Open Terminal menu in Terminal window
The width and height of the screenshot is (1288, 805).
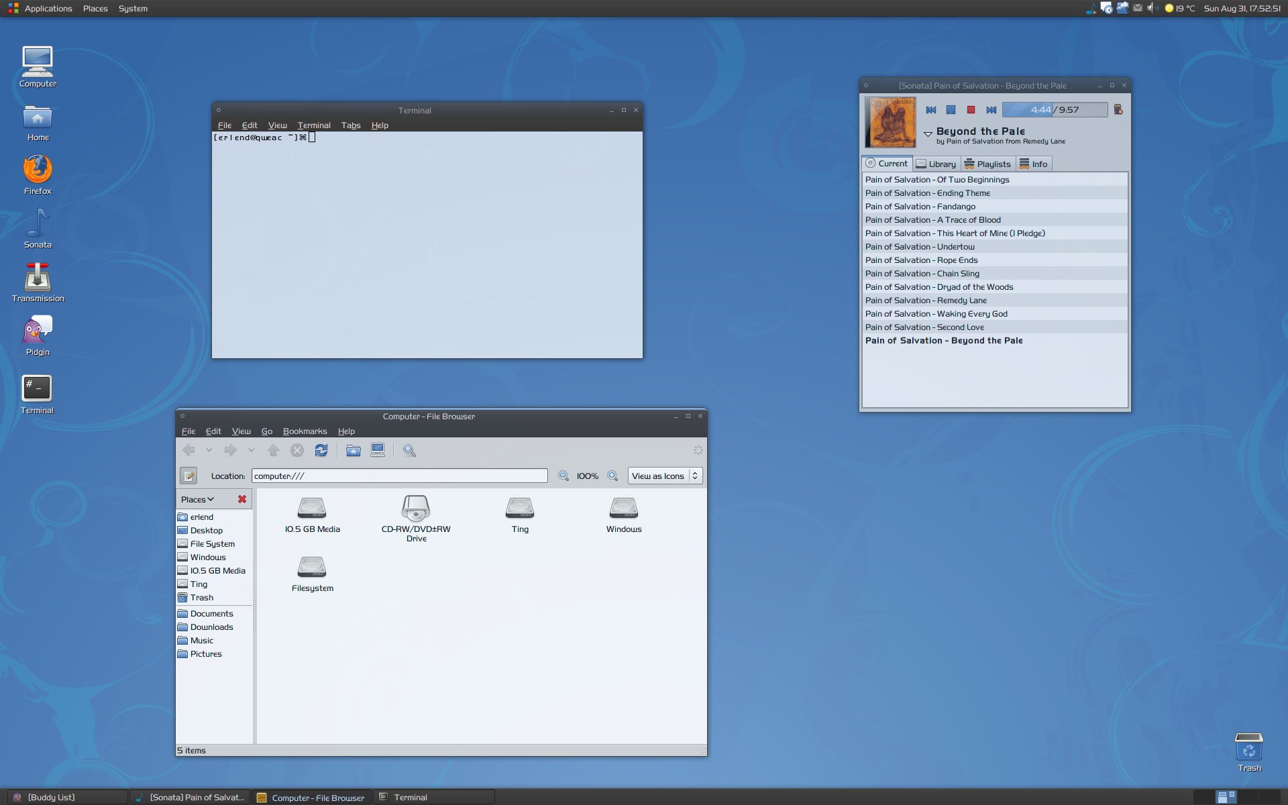point(314,125)
